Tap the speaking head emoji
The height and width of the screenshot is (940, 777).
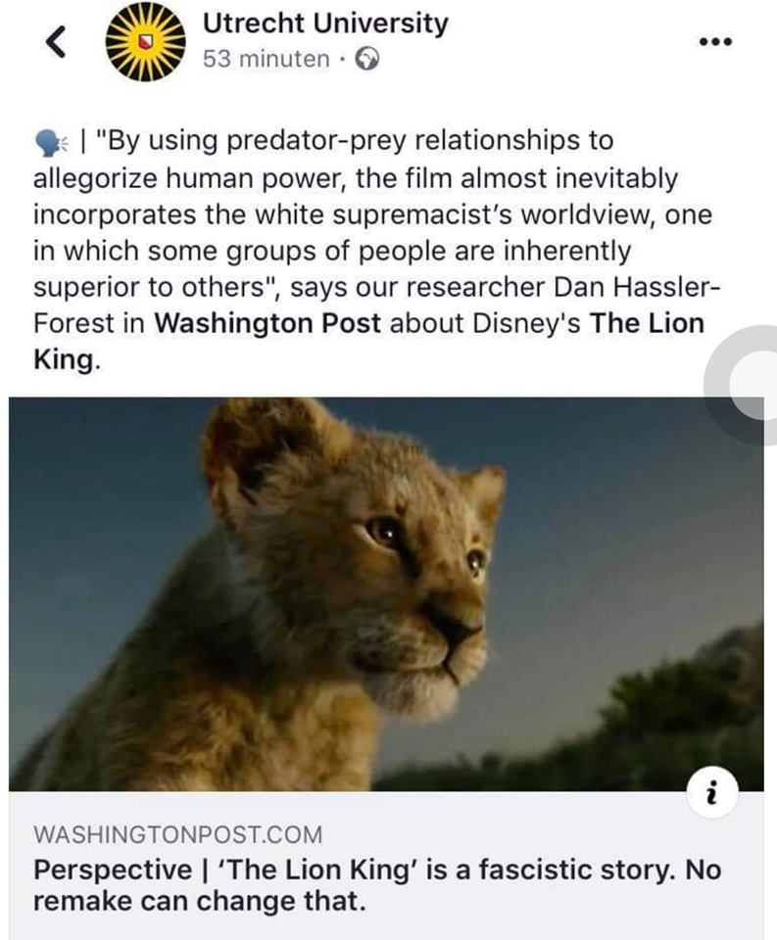[x=51, y=143]
